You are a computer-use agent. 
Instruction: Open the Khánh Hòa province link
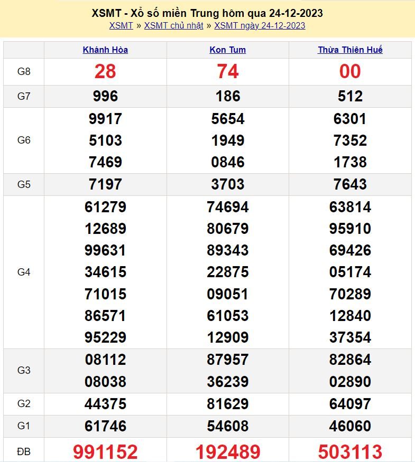[x=105, y=50]
